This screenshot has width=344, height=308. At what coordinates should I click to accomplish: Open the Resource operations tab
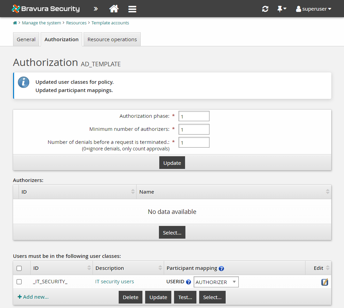point(112,39)
